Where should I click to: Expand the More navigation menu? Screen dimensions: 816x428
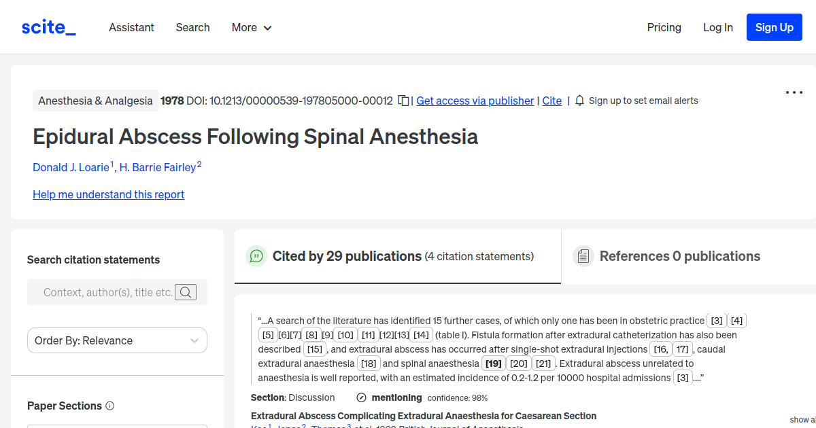pos(251,27)
